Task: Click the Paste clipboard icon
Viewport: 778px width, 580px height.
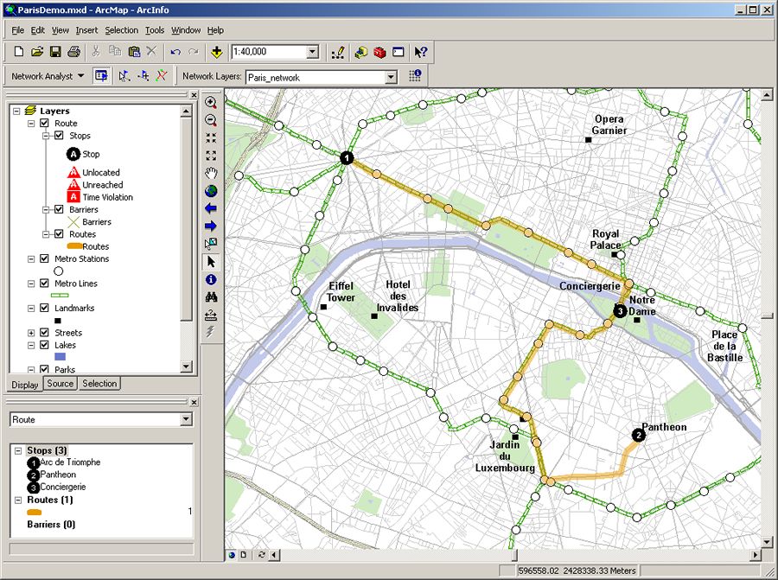Action: coord(134,52)
